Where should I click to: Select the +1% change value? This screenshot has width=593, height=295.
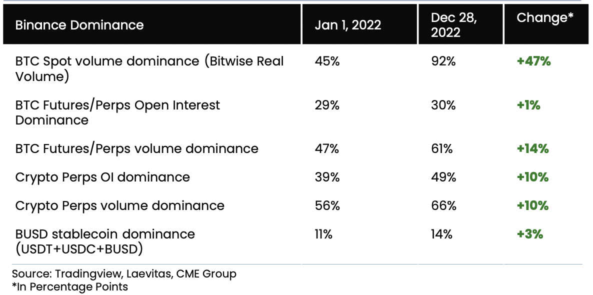tap(528, 105)
